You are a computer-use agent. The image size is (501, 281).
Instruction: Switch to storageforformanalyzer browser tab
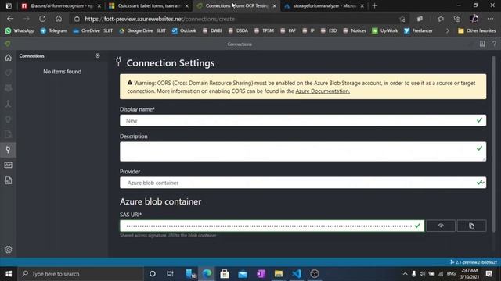tap(324, 5)
